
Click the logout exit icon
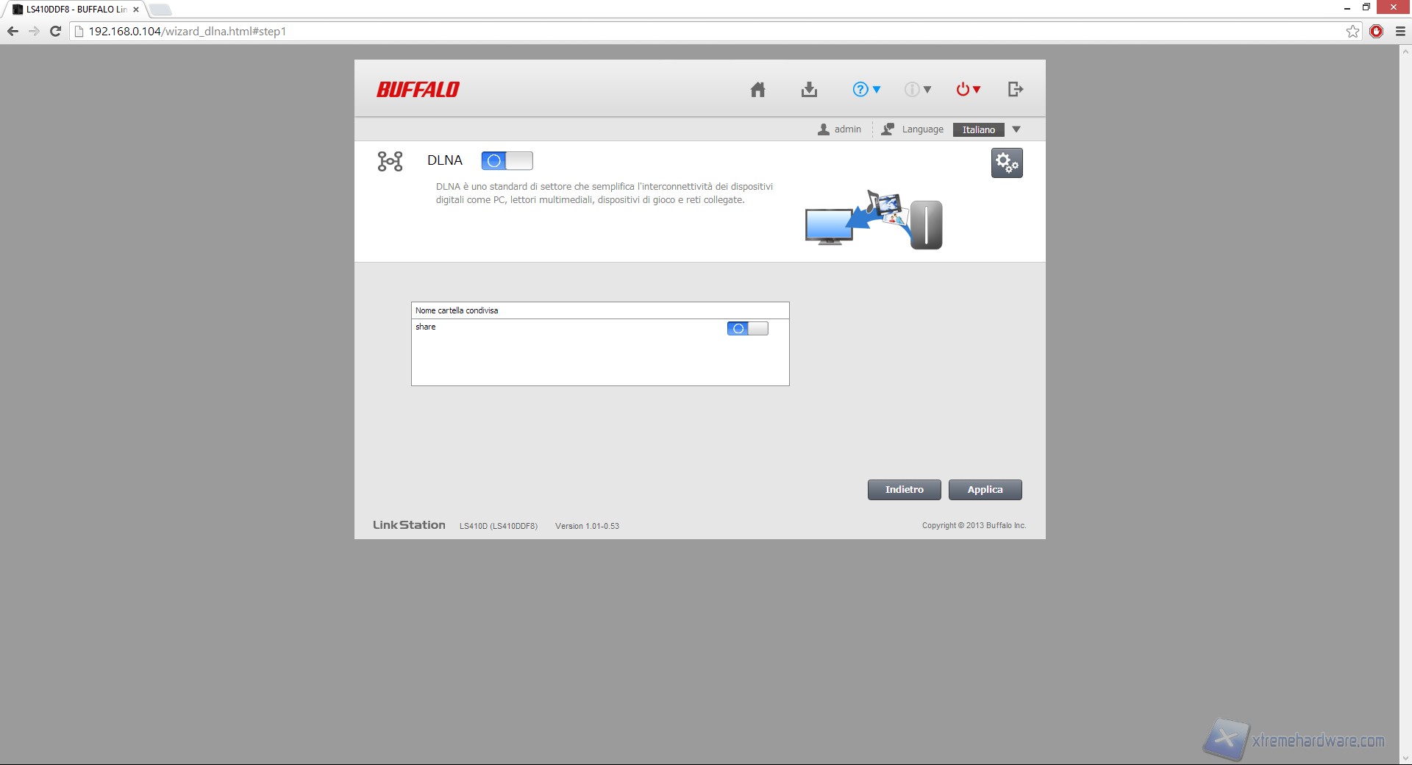tap(1015, 90)
